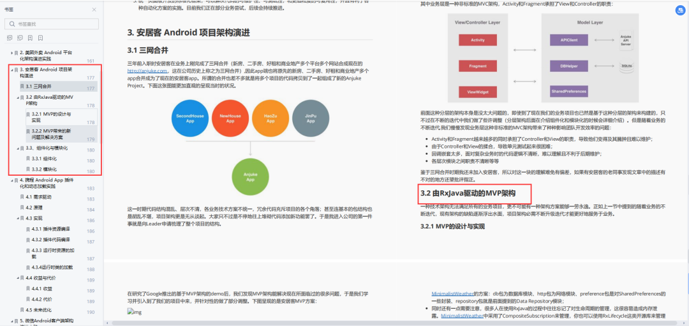Click the 3.3、组件化与模块化 bookmark label
Screen dimensions: 689x326
pos(47,148)
